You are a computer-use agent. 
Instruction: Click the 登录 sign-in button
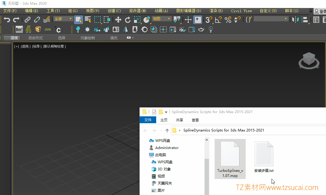tap(320, 12)
